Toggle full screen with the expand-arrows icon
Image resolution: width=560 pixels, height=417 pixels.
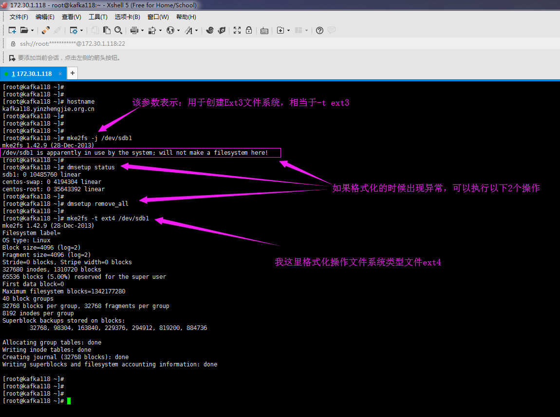tap(237, 30)
